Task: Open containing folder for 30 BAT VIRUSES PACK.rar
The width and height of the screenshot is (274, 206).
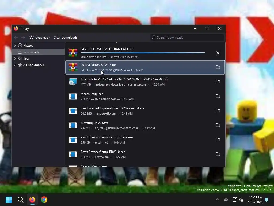Action: [x=218, y=67]
